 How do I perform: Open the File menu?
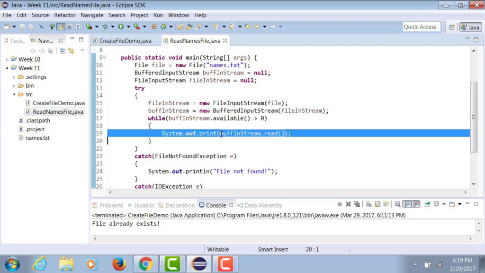click(7, 15)
